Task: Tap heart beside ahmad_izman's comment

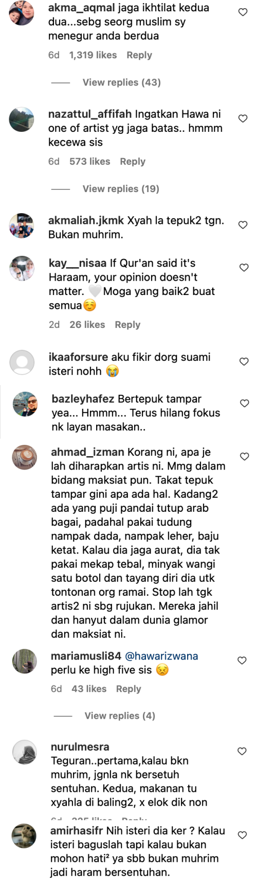Action: pos(245,456)
